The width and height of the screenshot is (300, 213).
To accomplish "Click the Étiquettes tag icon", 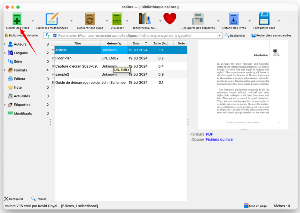I will [10, 105].
